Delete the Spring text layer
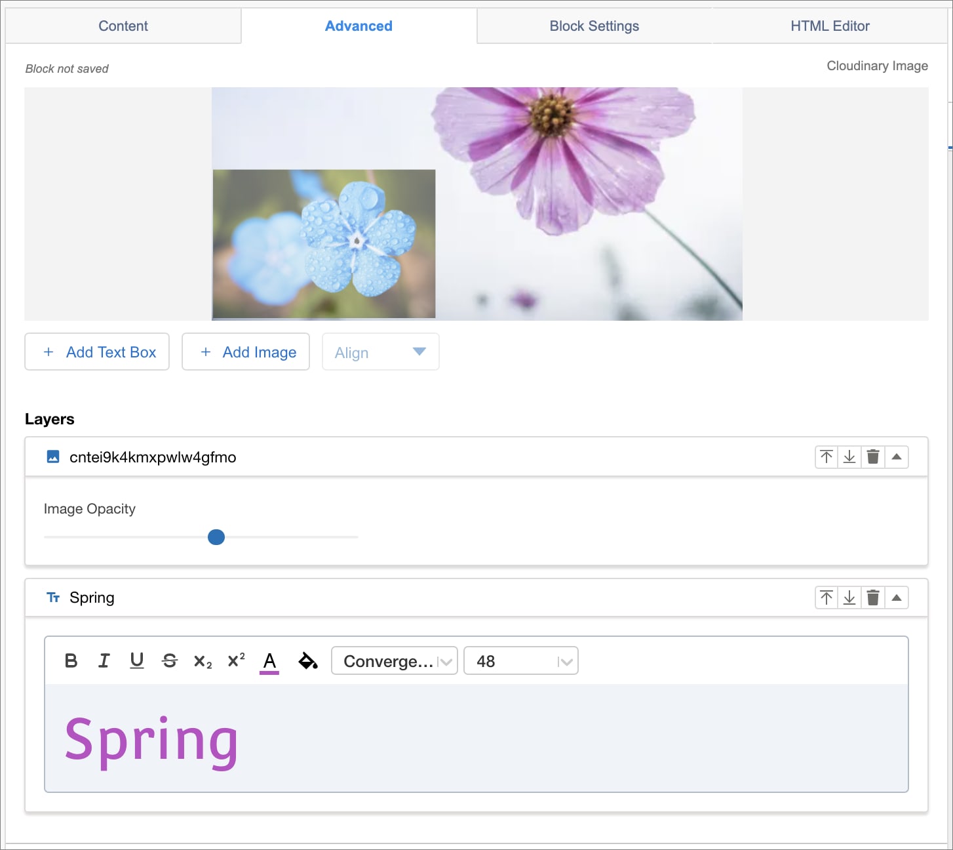The image size is (953, 850). pyautogui.click(x=872, y=597)
